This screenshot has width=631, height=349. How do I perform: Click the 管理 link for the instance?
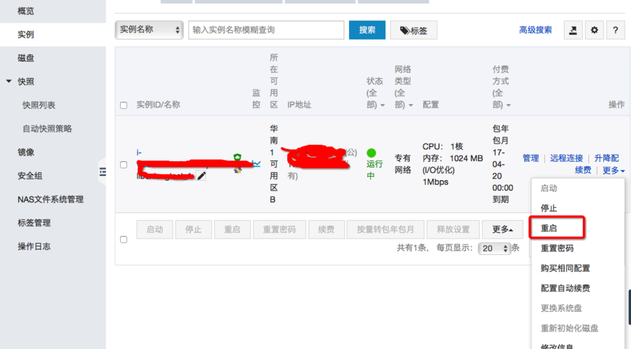pyautogui.click(x=530, y=158)
